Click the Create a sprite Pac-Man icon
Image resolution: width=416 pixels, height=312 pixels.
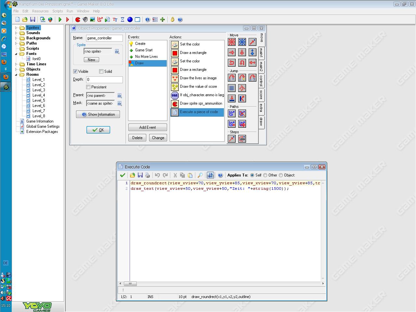(x=78, y=19)
